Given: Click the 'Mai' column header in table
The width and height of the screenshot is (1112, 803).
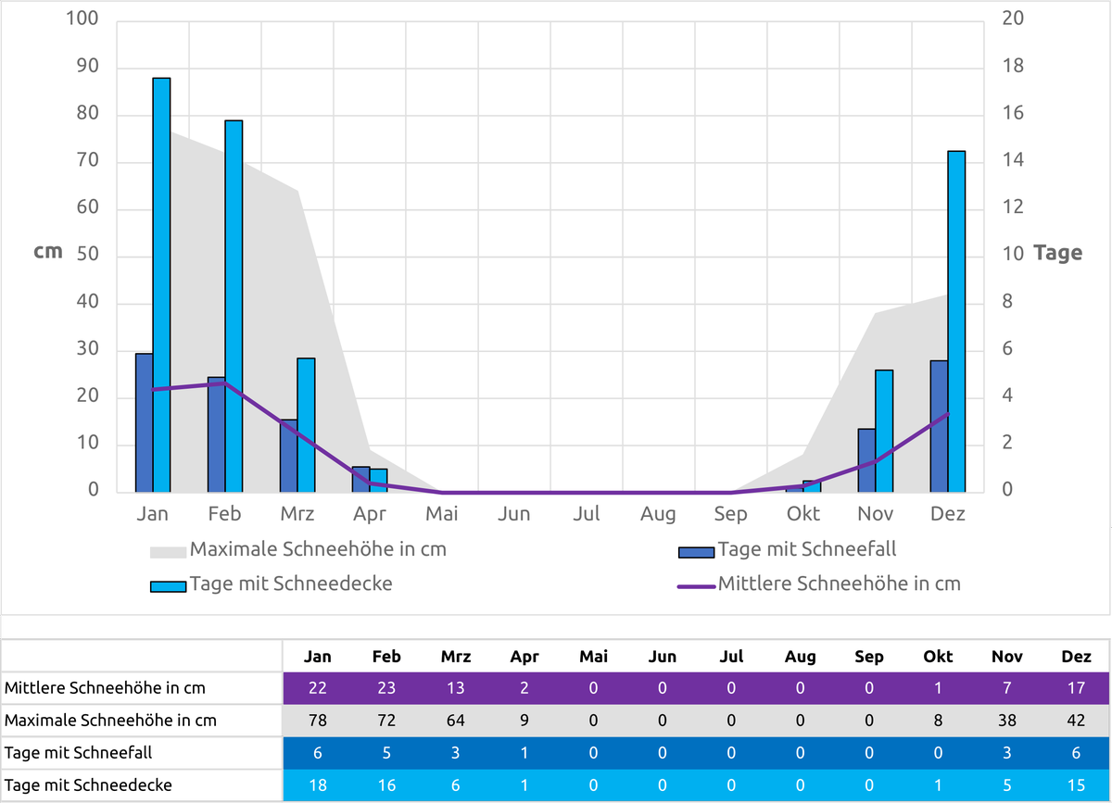Looking at the screenshot, I should coord(593,657).
